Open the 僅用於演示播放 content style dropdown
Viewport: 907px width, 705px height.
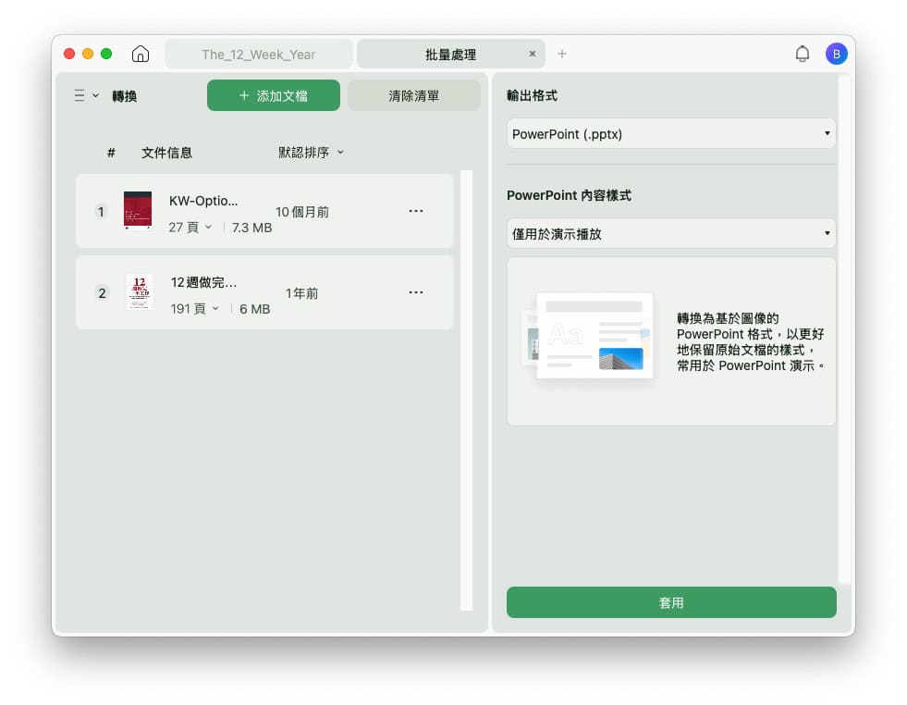671,234
